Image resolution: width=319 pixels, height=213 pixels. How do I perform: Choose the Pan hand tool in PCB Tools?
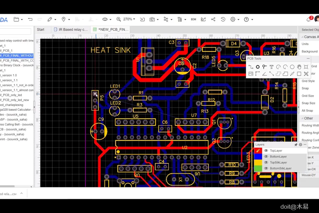(299, 67)
